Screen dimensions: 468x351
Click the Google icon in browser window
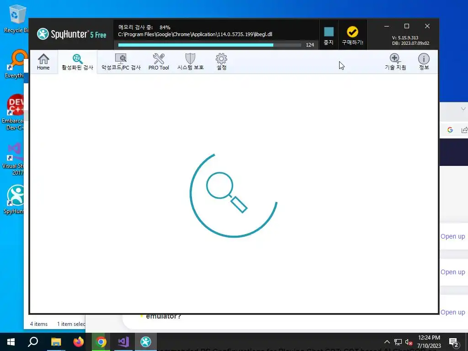click(450, 130)
